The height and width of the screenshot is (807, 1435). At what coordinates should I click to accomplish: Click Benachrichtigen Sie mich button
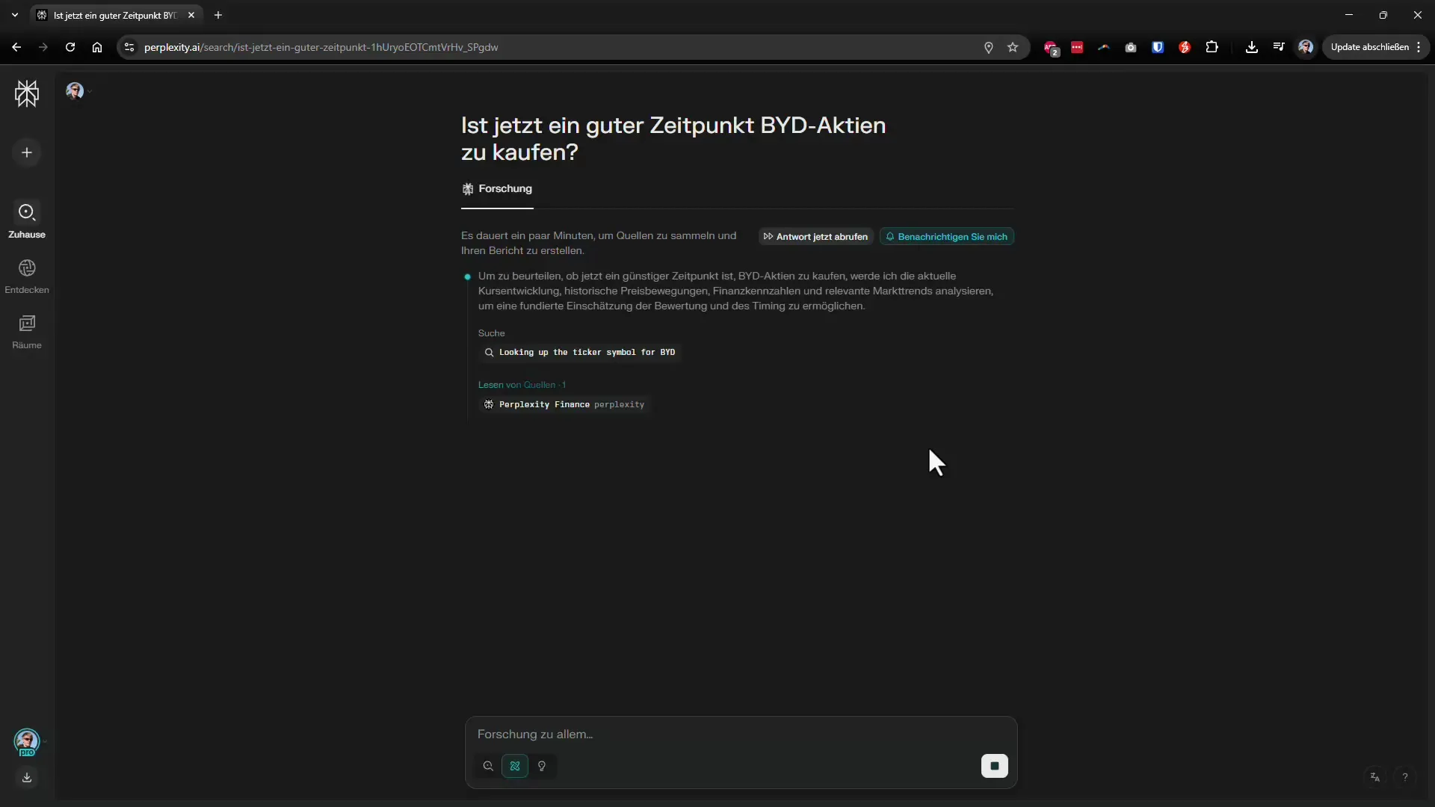point(946,237)
